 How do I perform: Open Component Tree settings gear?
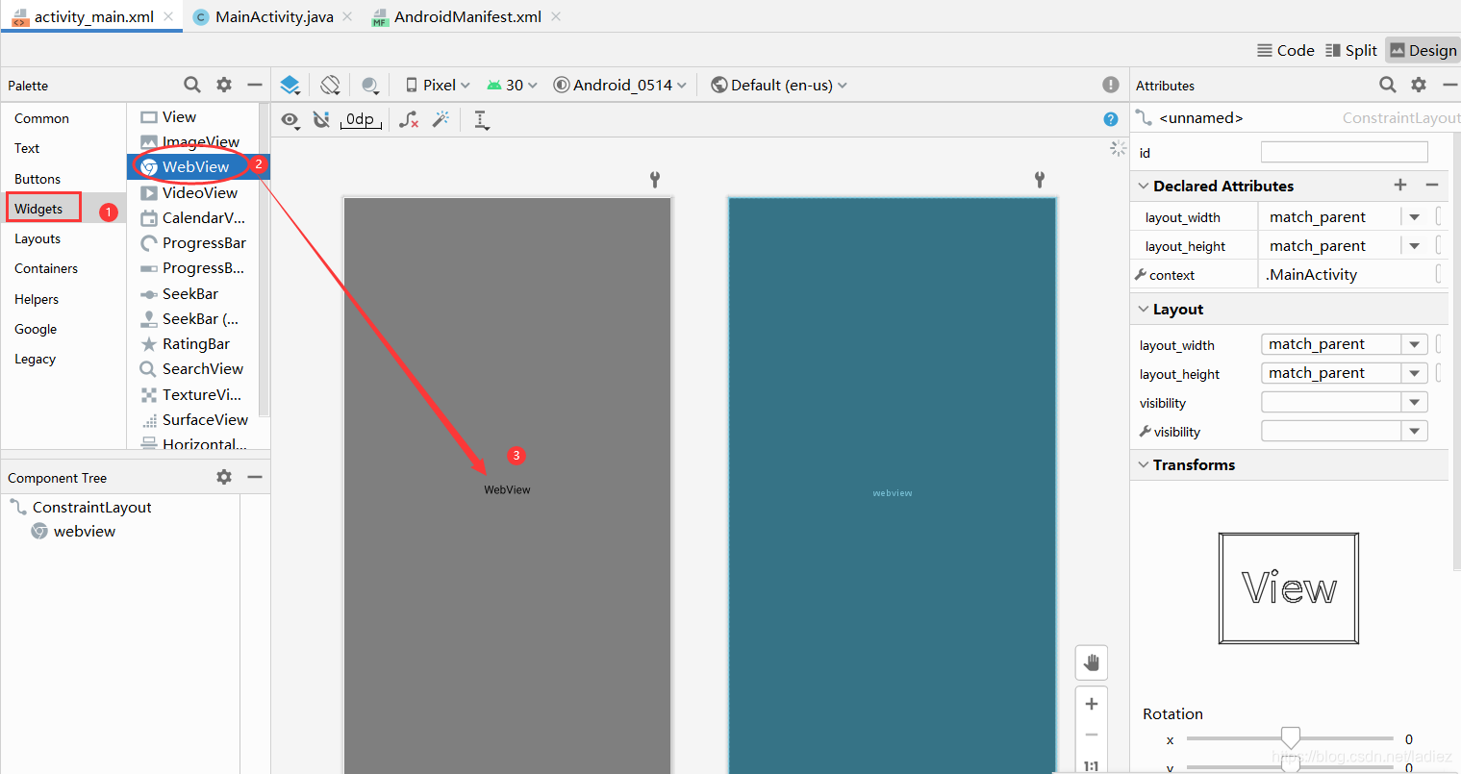224,477
